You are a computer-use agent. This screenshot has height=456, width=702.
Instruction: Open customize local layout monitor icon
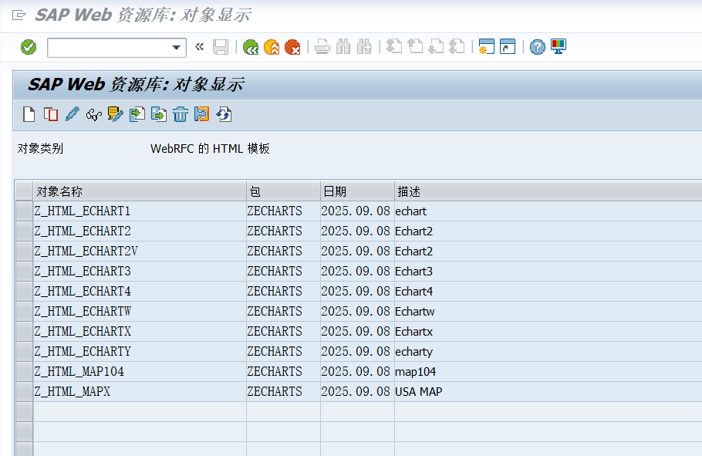pyautogui.click(x=559, y=46)
